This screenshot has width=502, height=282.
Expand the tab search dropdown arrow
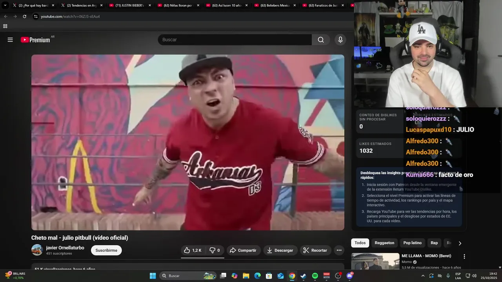5,5
